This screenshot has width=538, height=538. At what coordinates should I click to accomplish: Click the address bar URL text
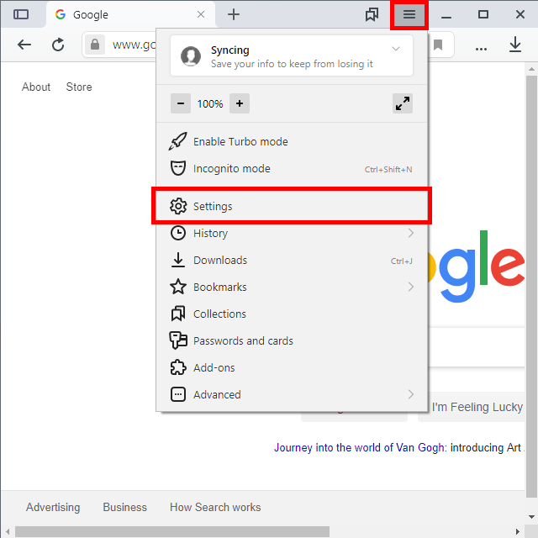[x=134, y=45]
